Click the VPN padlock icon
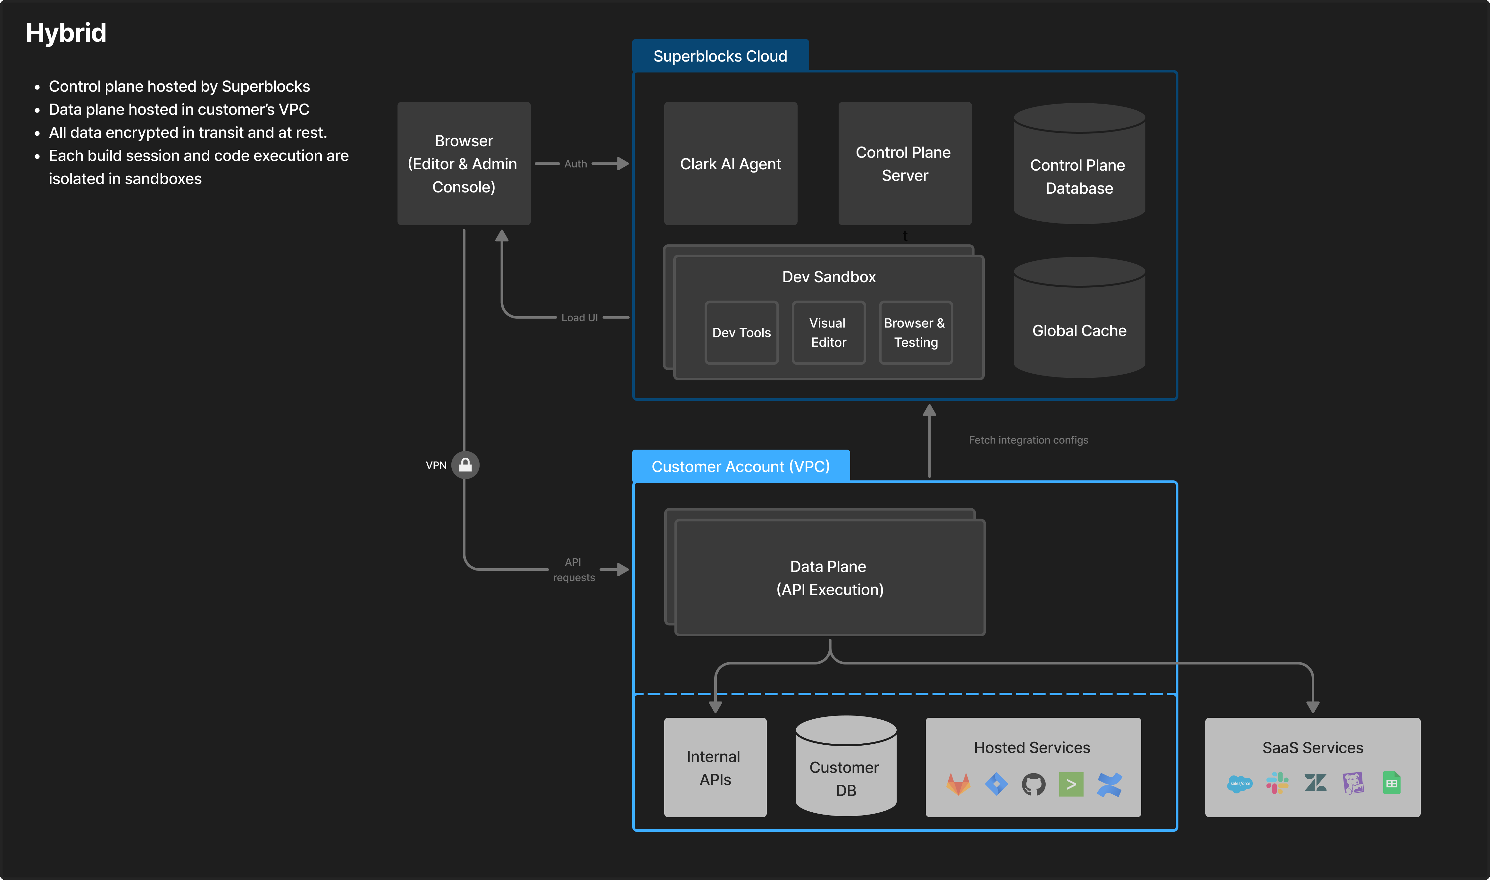The height and width of the screenshot is (880, 1490). tap(465, 465)
